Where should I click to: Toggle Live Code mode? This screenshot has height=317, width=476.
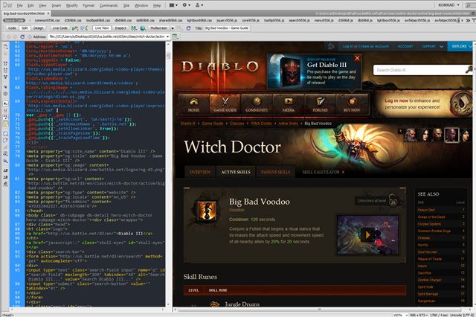tap(59, 28)
